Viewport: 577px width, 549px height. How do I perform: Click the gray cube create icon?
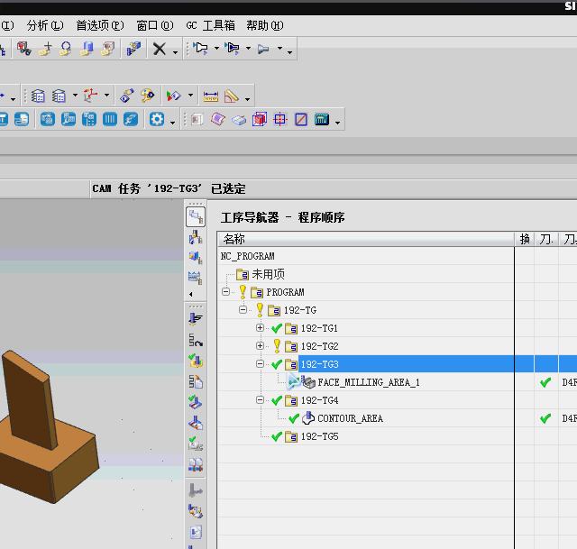107,49
